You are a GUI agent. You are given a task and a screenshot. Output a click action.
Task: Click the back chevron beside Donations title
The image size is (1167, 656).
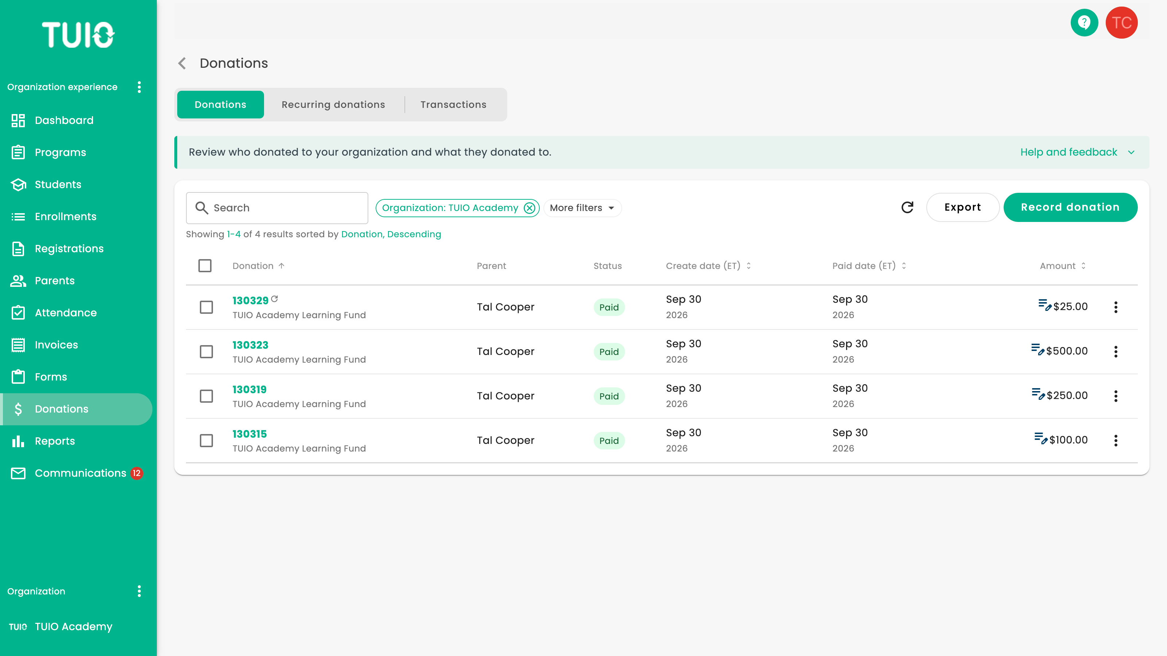[182, 63]
